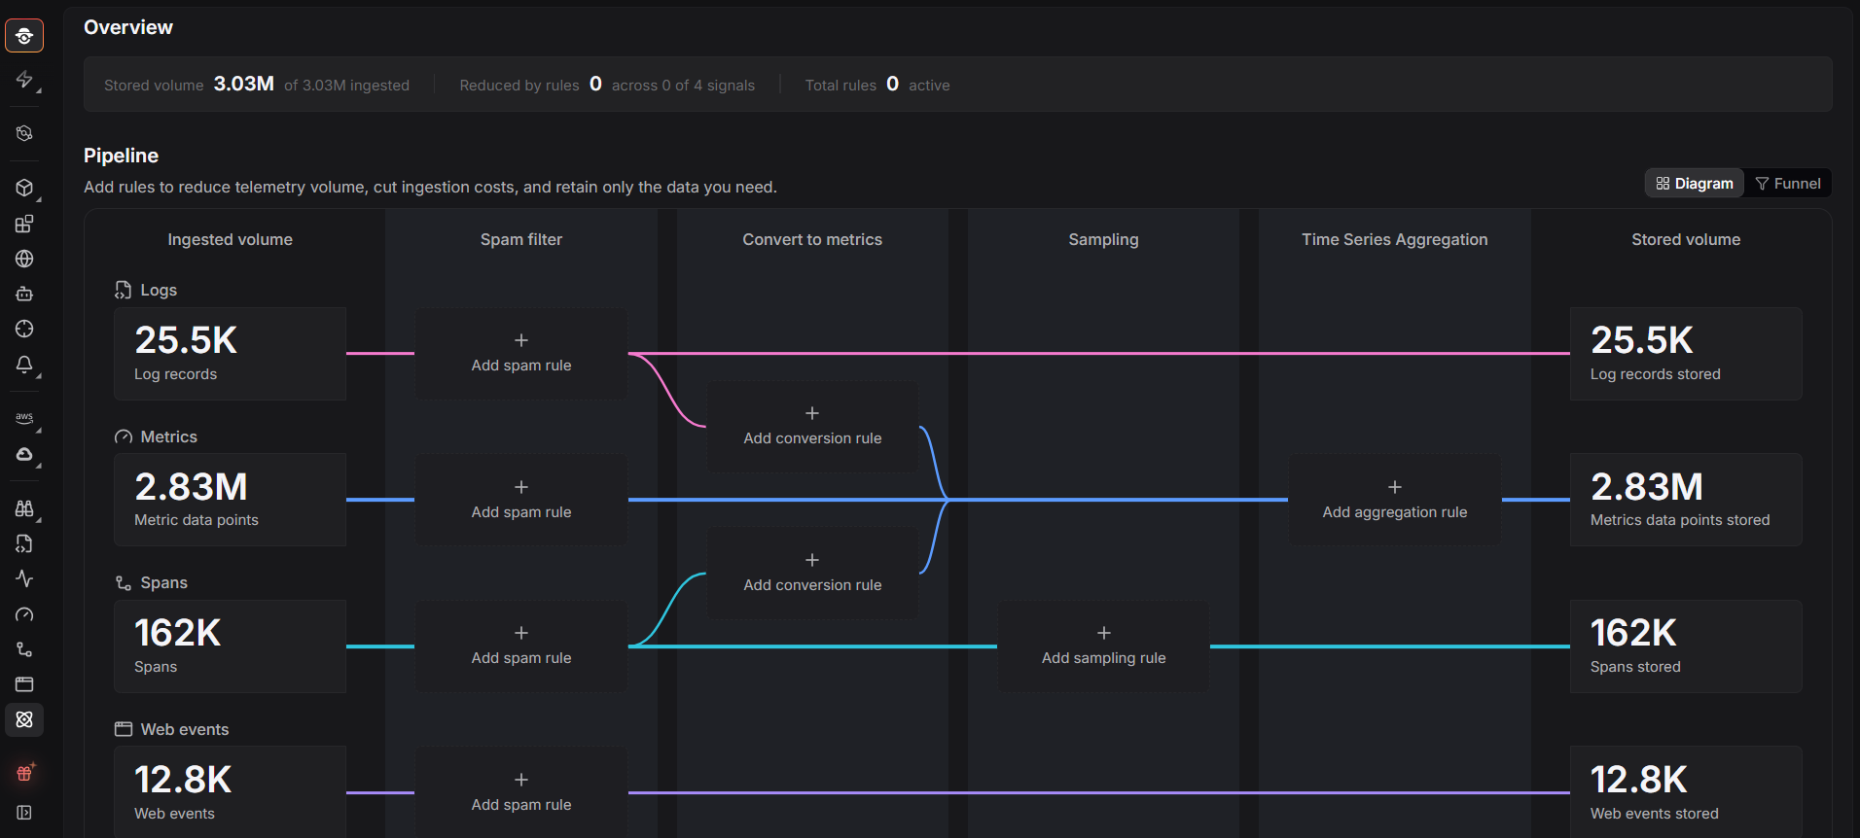The height and width of the screenshot is (838, 1860).
Task: Add conversion rule connected to Logs
Action: click(x=812, y=427)
